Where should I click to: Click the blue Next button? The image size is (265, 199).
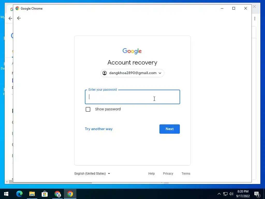pyautogui.click(x=170, y=129)
